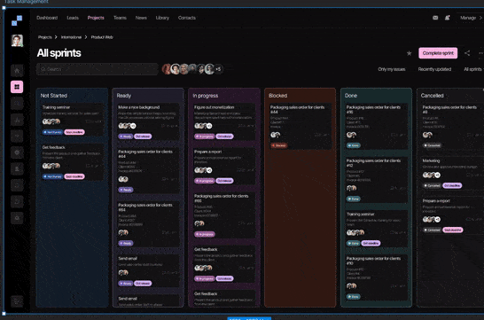Go to Home via sidebar house icon
Image resolution: width=484 pixels, height=320 pixels.
pos(17,71)
